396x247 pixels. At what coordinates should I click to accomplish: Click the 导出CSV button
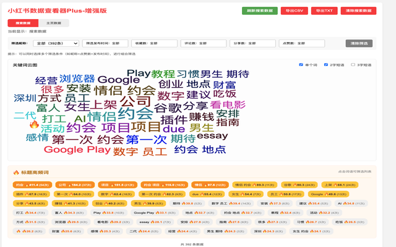click(x=295, y=10)
